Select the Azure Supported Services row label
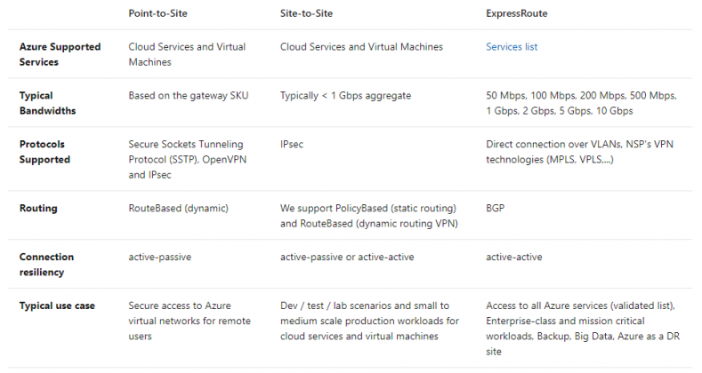The height and width of the screenshot is (373, 702). 61,53
